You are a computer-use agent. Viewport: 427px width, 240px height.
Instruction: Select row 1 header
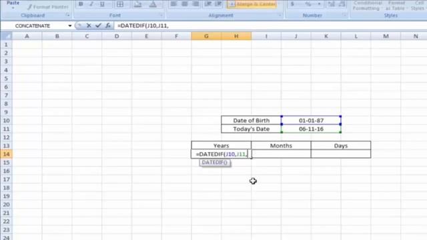coord(6,45)
